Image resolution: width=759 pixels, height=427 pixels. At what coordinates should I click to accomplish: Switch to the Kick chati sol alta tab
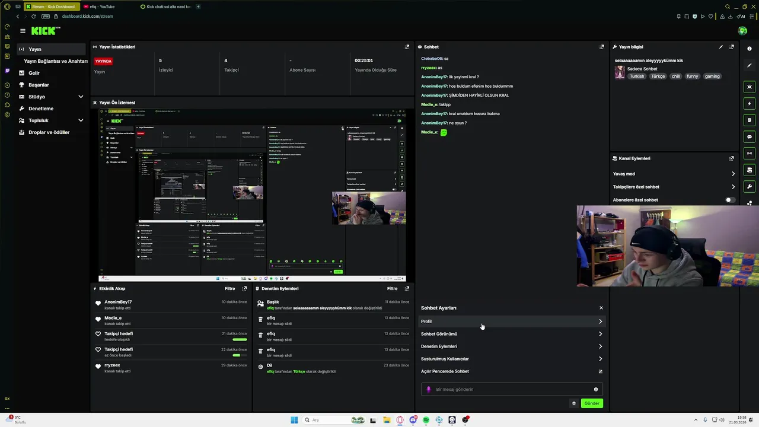(x=165, y=7)
